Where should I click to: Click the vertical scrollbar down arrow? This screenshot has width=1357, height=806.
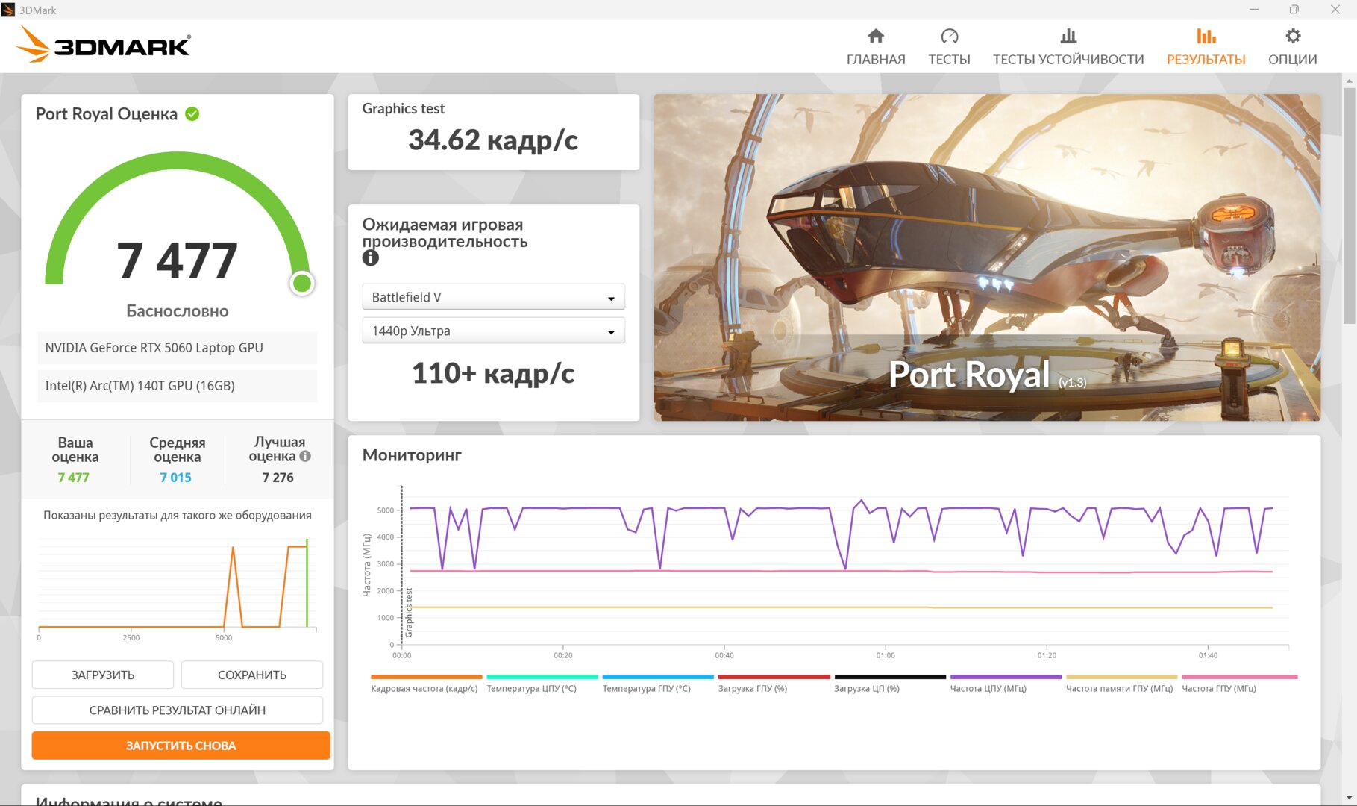pos(1349,799)
